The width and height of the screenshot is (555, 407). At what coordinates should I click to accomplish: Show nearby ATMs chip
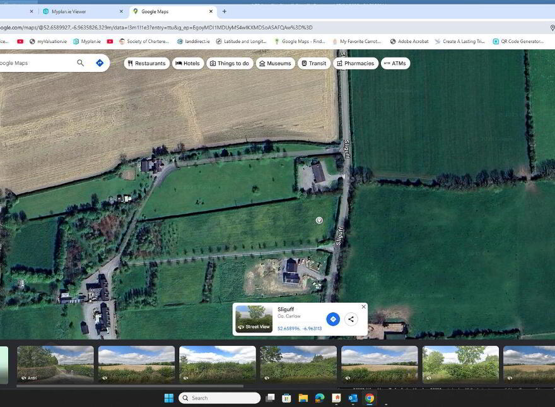tap(395, 63)
